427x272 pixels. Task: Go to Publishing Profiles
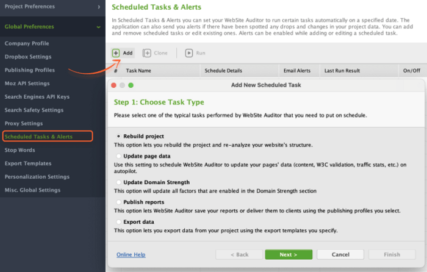click(x=29, y=70)
